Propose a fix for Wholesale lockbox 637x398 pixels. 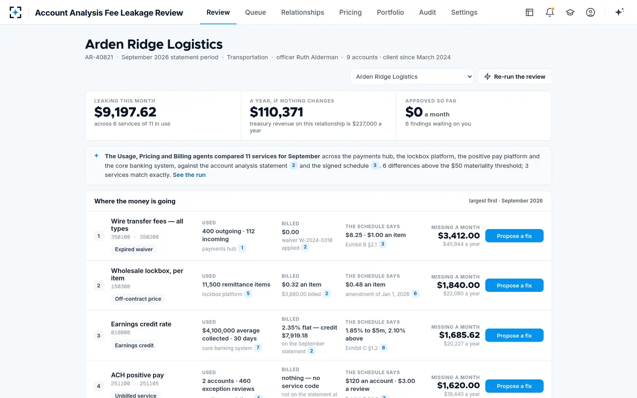pyautogui.click(x=514, y=285)
